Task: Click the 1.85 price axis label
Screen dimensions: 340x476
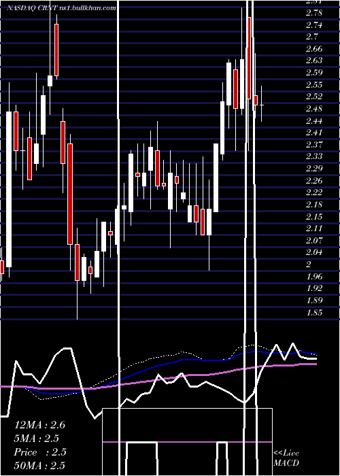Action: pos(314,312)
